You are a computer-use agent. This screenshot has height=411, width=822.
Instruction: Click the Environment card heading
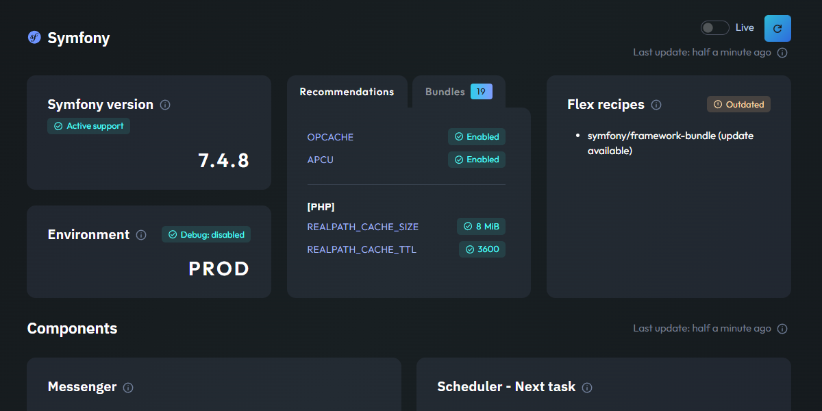[x=88, y=234]
